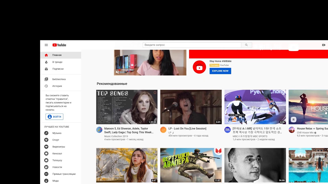The width and height of the screenshot is (328, 184).
Task: Click the Библиотека library icon
Action: (46, 79)
